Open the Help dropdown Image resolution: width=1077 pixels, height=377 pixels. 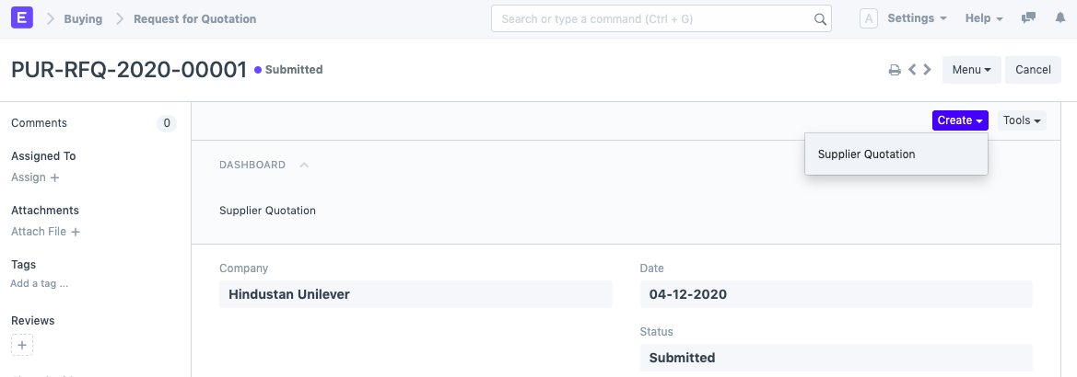click(x=984, y=18)
